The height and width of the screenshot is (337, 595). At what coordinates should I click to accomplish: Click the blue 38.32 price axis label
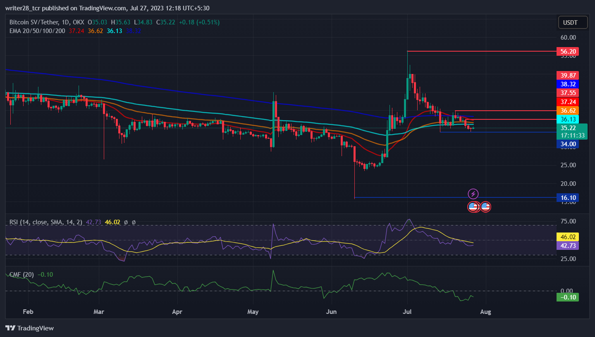[x=567, y=84]
